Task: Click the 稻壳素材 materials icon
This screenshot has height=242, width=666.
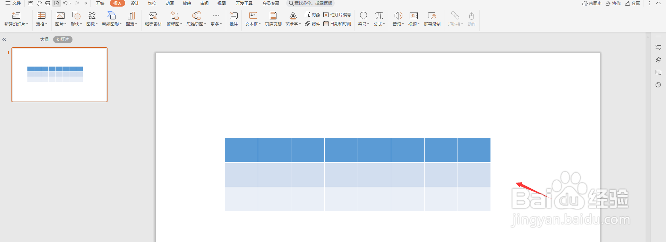Action: tap(153, 19)
